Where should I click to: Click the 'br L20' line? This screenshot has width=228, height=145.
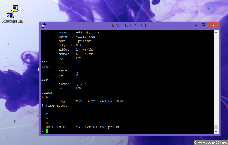click(x=70, y=88)
